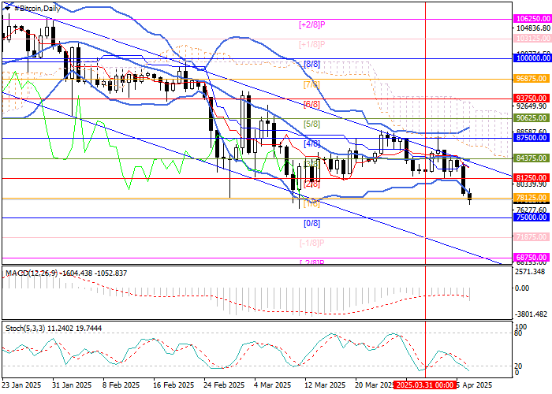Select the [4/8] Murrey level label
The image size is (552, 394).
pyautogui.click(x=311, y=143)
